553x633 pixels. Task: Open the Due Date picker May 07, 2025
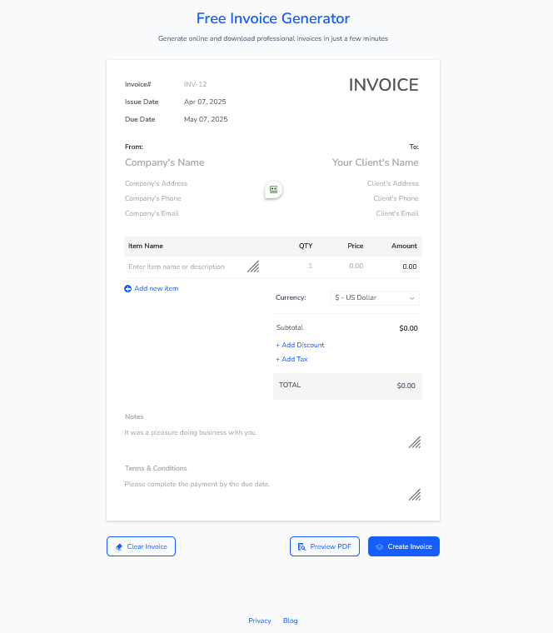tap(206, 119)
